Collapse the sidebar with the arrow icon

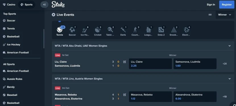44,5
